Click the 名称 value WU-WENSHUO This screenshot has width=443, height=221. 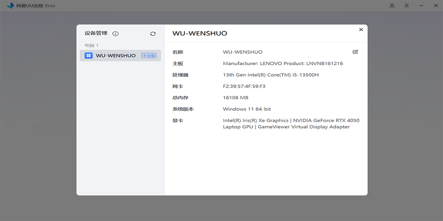(243, 52)
